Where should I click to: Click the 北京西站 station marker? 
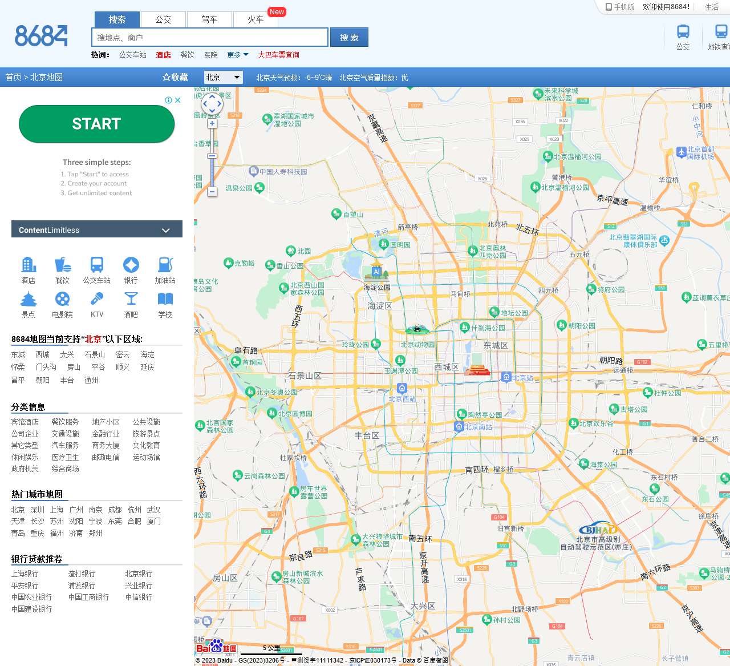click(402, 389)
